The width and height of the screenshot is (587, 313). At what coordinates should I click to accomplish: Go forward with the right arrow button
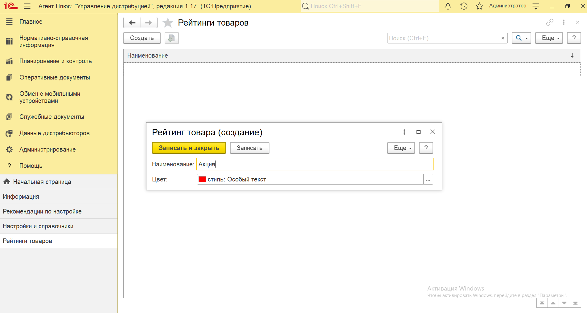click(149, 22)
